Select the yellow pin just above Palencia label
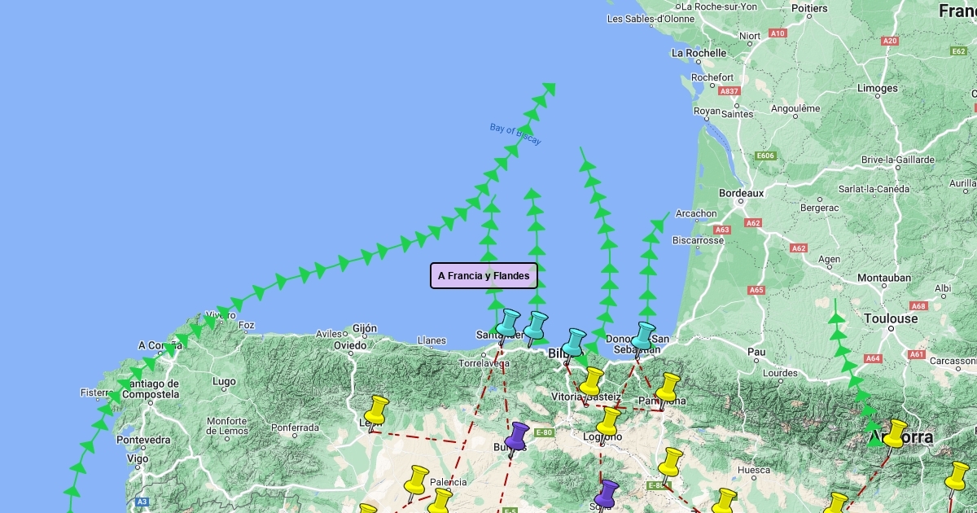 pyautogui.click(x=417, y=482)
